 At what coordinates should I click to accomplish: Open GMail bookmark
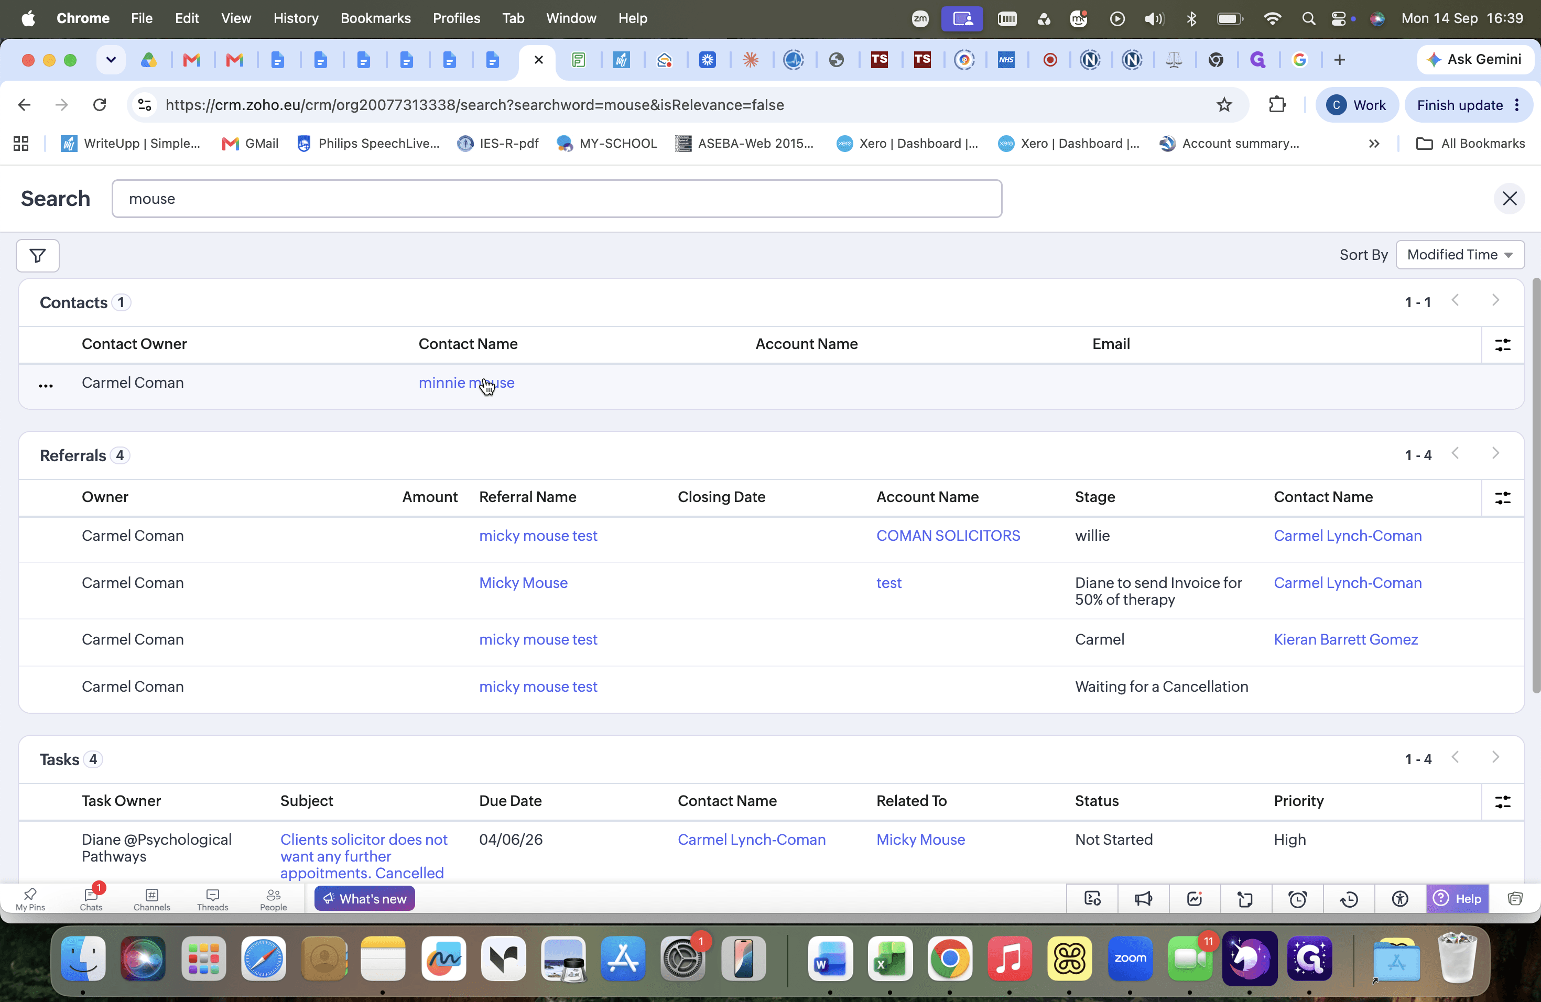pos(250,144)
